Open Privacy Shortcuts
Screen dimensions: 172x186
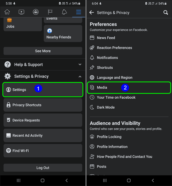[43, 105]
